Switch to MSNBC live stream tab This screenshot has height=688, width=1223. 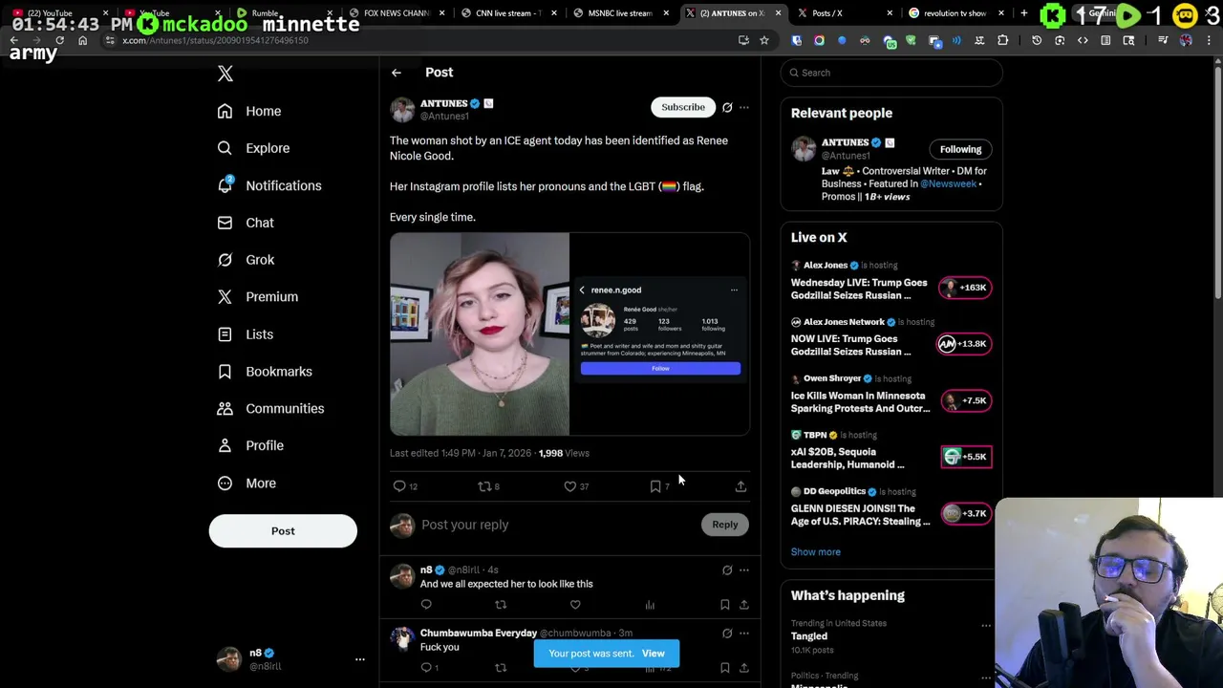tap(620, 13)
